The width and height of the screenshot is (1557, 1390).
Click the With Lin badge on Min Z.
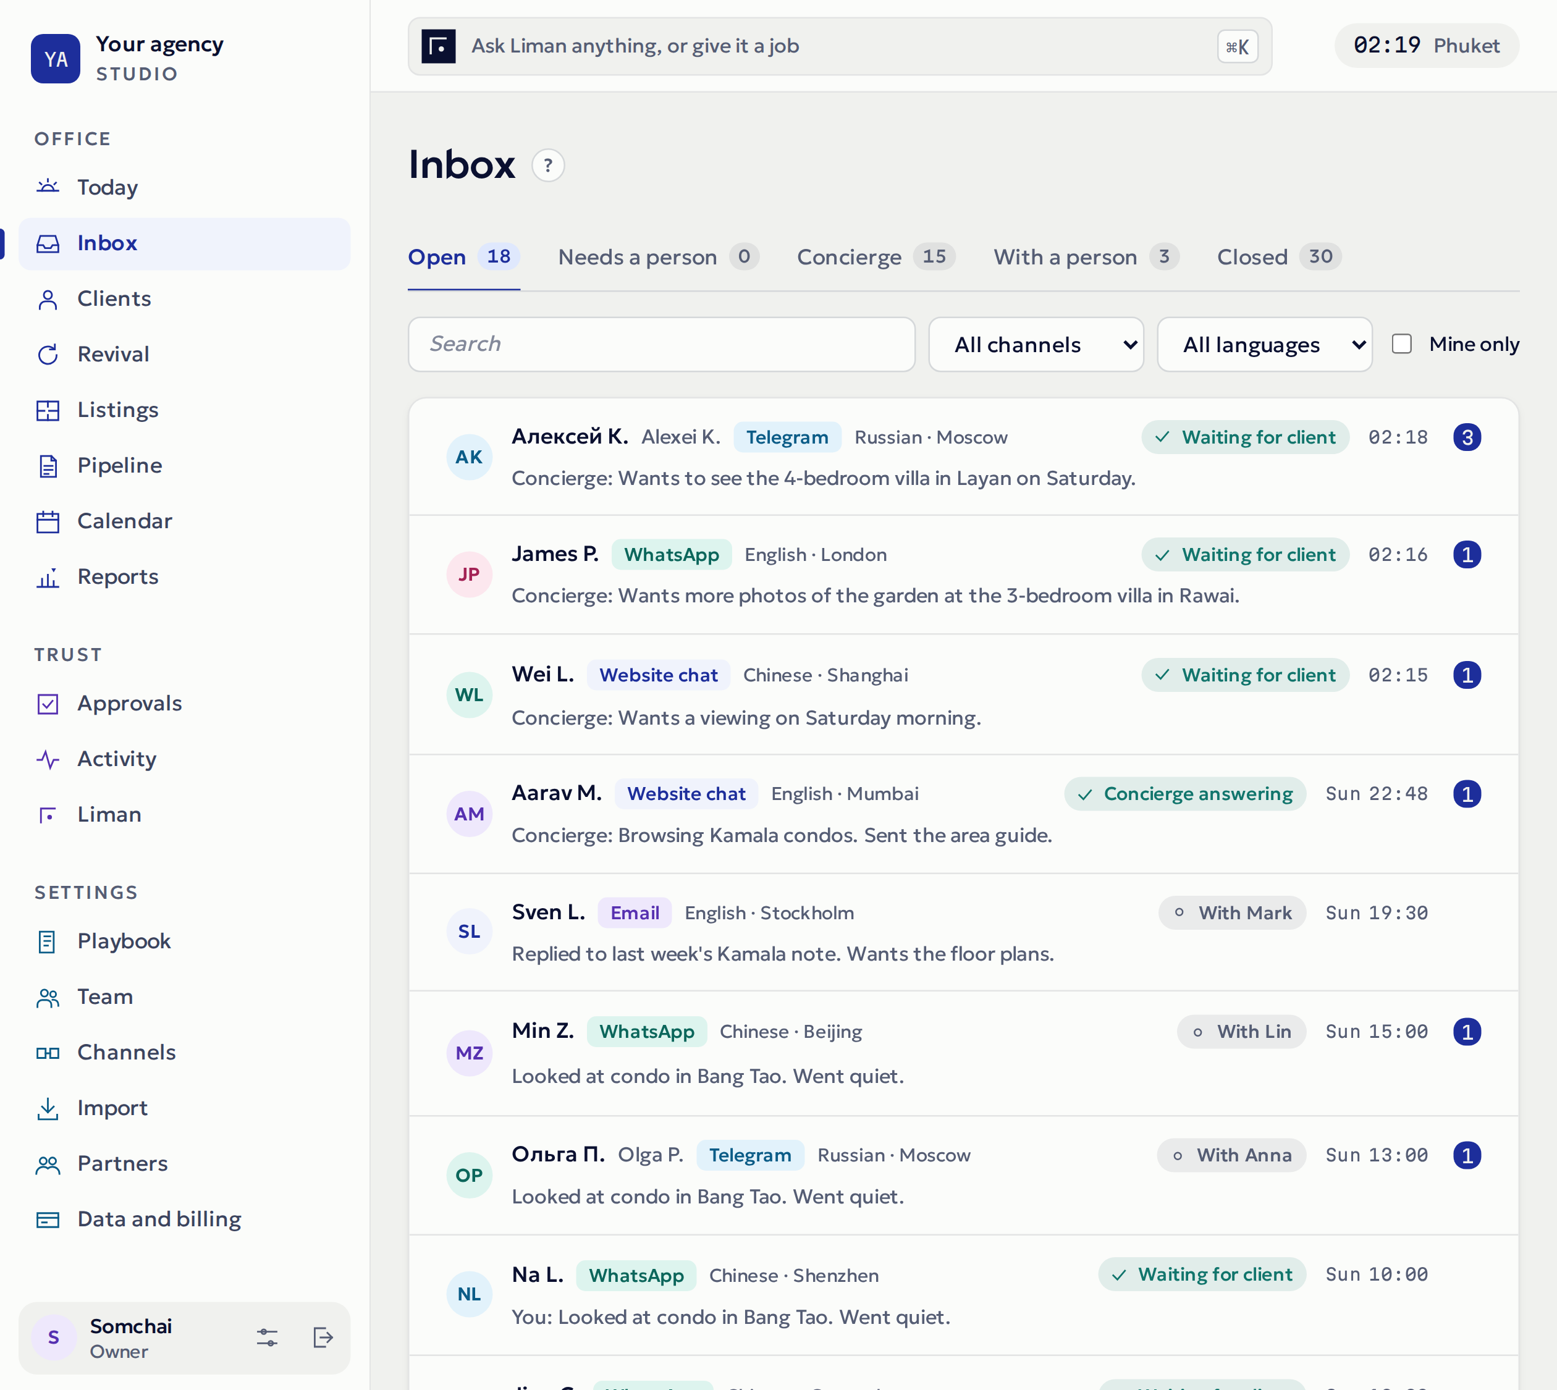click(x=1241, y=1032)
